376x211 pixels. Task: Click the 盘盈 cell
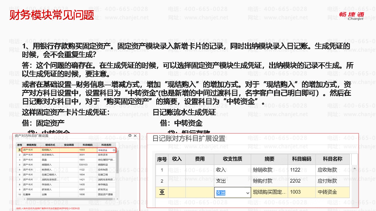pyautogui.click(x=50, y=160)
